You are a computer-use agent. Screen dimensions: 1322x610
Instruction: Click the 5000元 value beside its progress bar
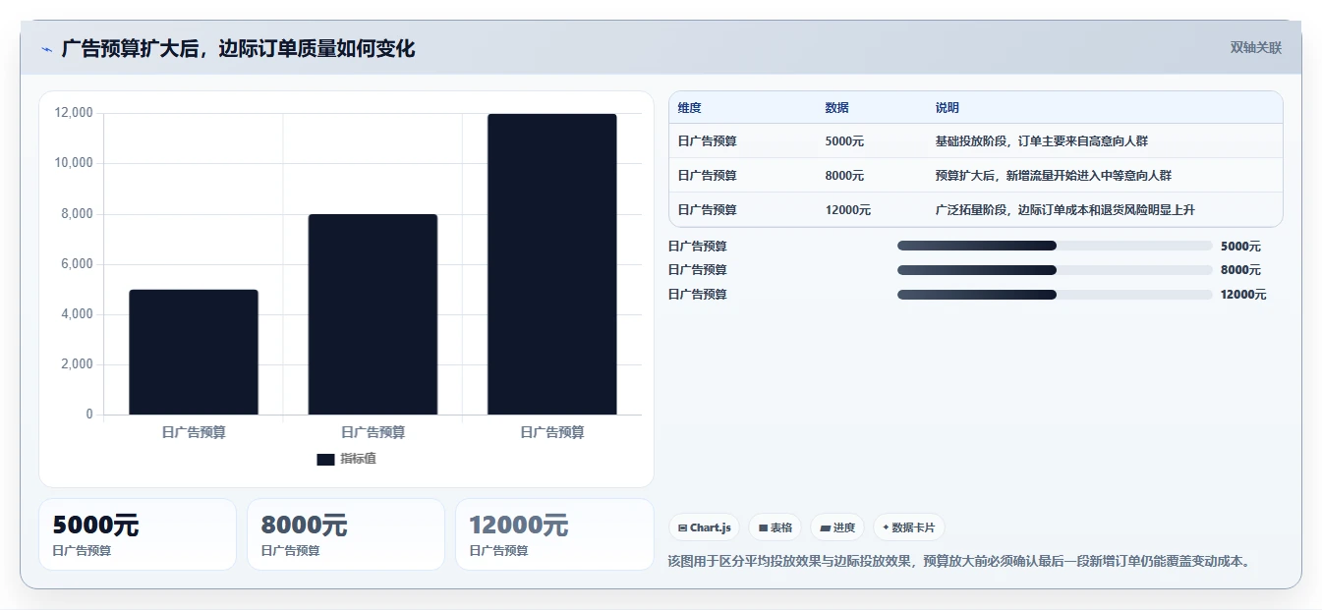tap(1240, 247)
